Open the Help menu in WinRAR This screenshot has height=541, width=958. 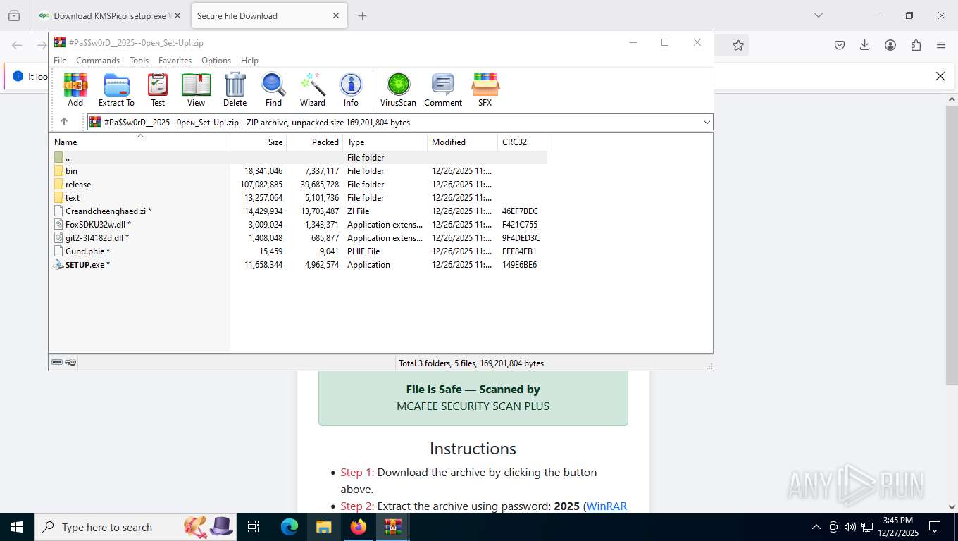(249, 61)
